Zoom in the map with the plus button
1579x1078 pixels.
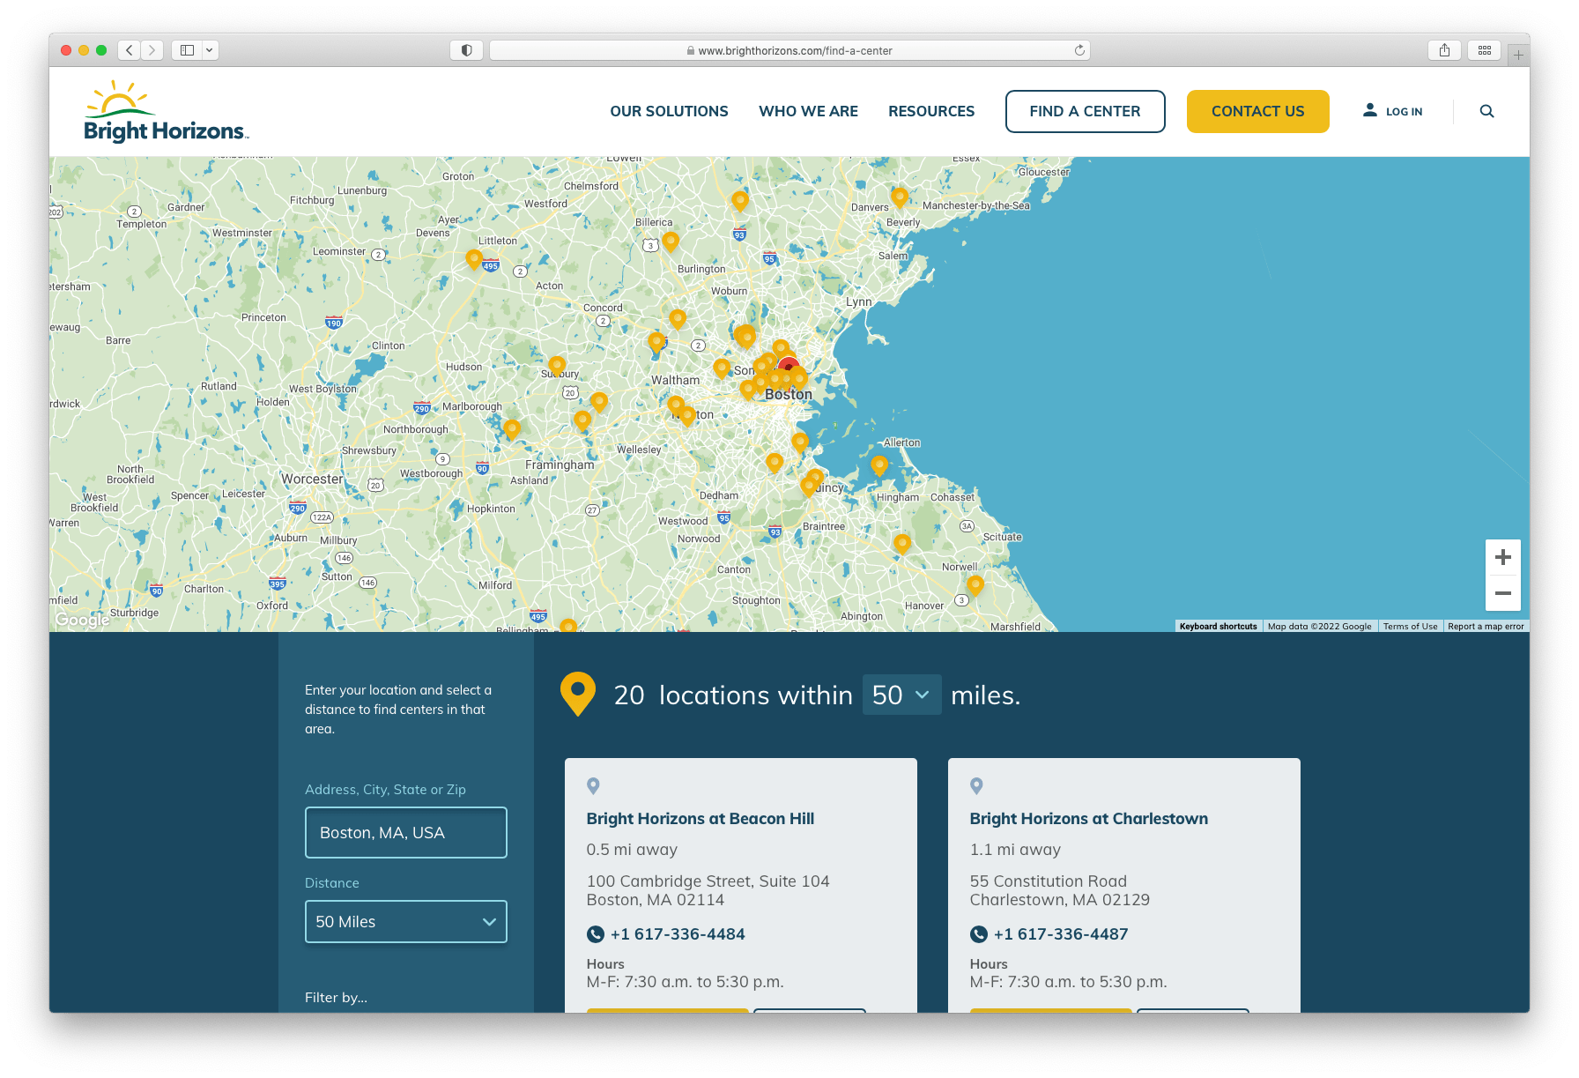click(1503, 557)
